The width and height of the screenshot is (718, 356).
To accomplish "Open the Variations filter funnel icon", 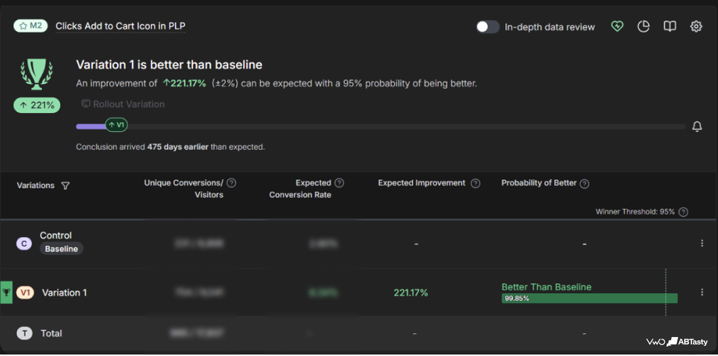I will pyautogui.click(x=65, y=186).
